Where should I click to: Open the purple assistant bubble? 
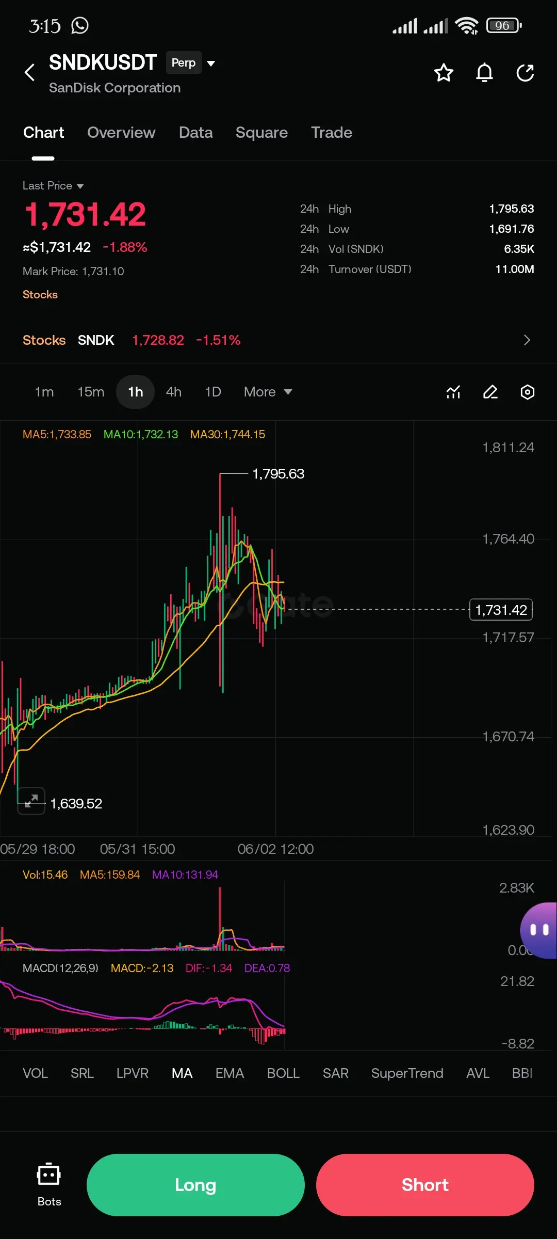539,930
